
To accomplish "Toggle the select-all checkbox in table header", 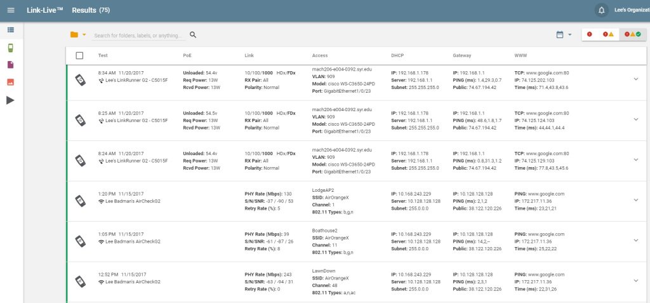I will pyautogui.click(x=79, y=56).
